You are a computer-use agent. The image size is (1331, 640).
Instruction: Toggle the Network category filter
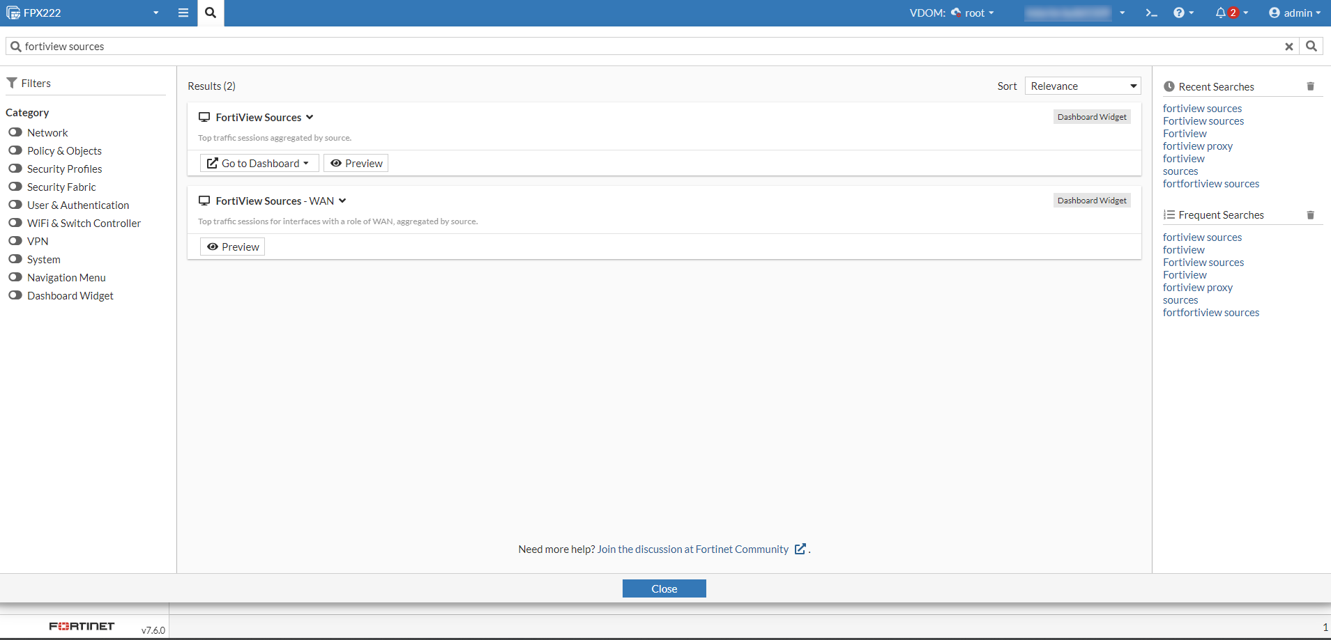tap(15, 132)
